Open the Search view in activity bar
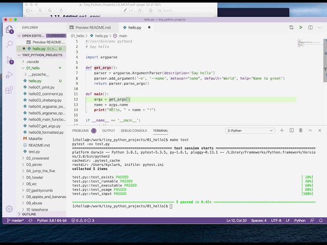Screen dimensions: 327x245 [x=9, y=44]
